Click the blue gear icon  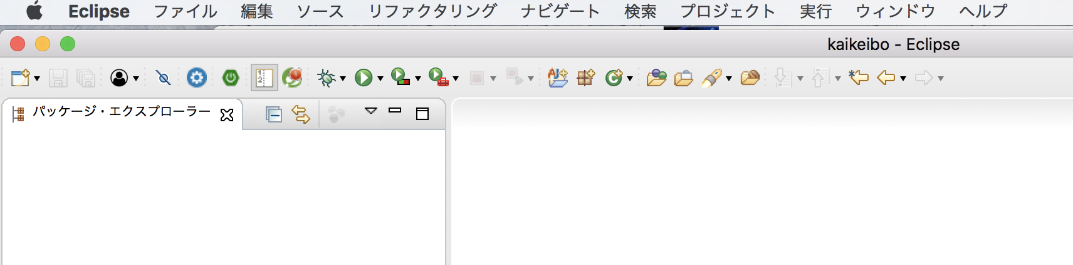click(x=197, y=77)
